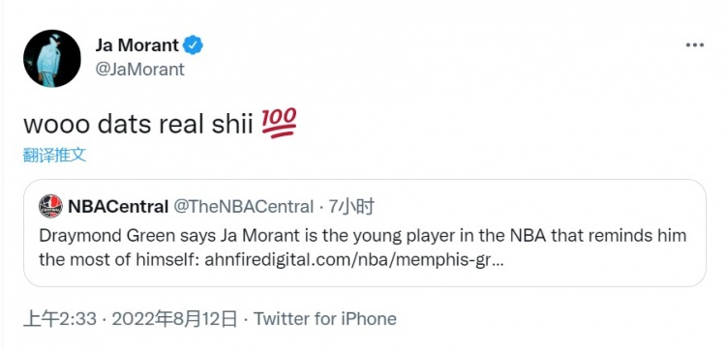Click the 2022年8月12日 post date
This screenshot has width=726, height=349.
(175, 319)
